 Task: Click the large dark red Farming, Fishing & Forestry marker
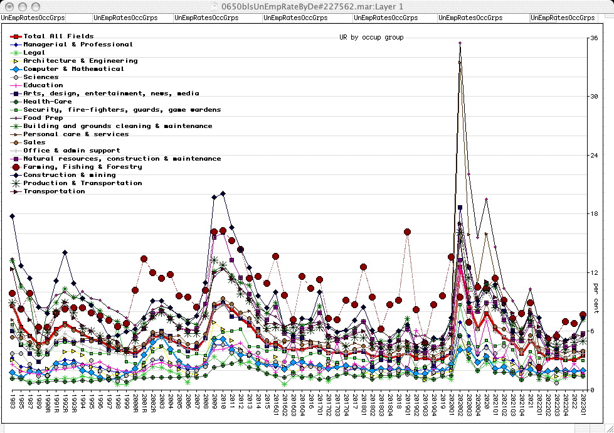[x=17, y=167]
